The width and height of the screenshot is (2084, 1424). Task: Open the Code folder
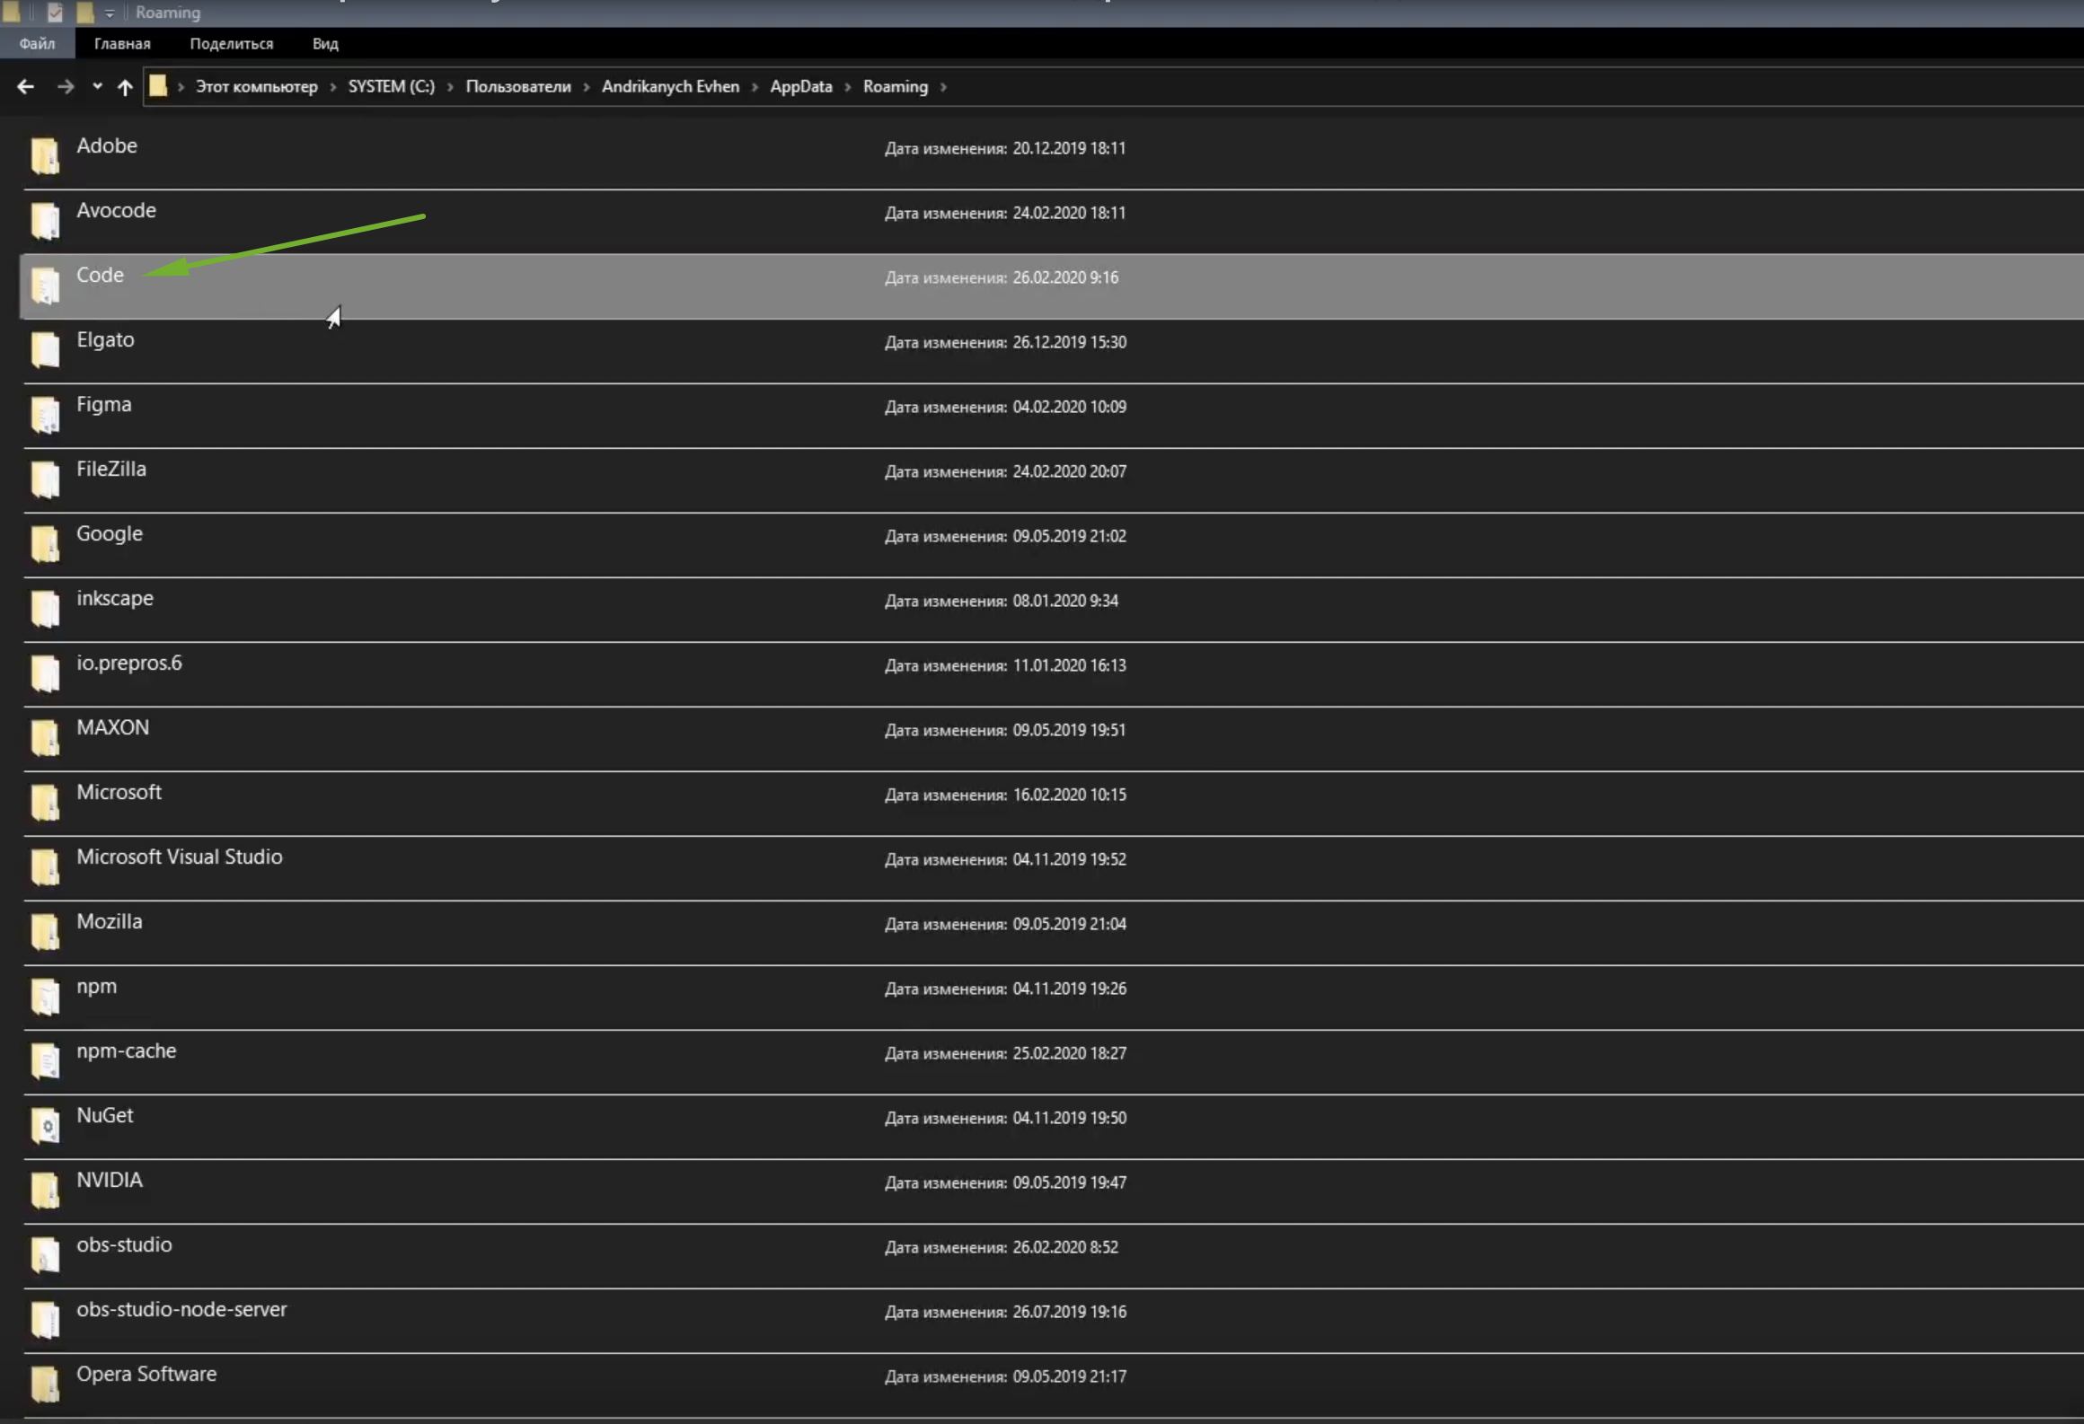(x=100, y=274)
